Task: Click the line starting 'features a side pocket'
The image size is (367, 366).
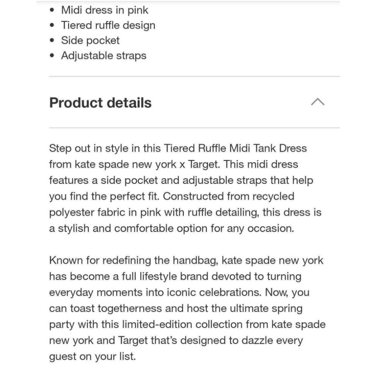Action: pyautogui.click(x=181, y=180)
